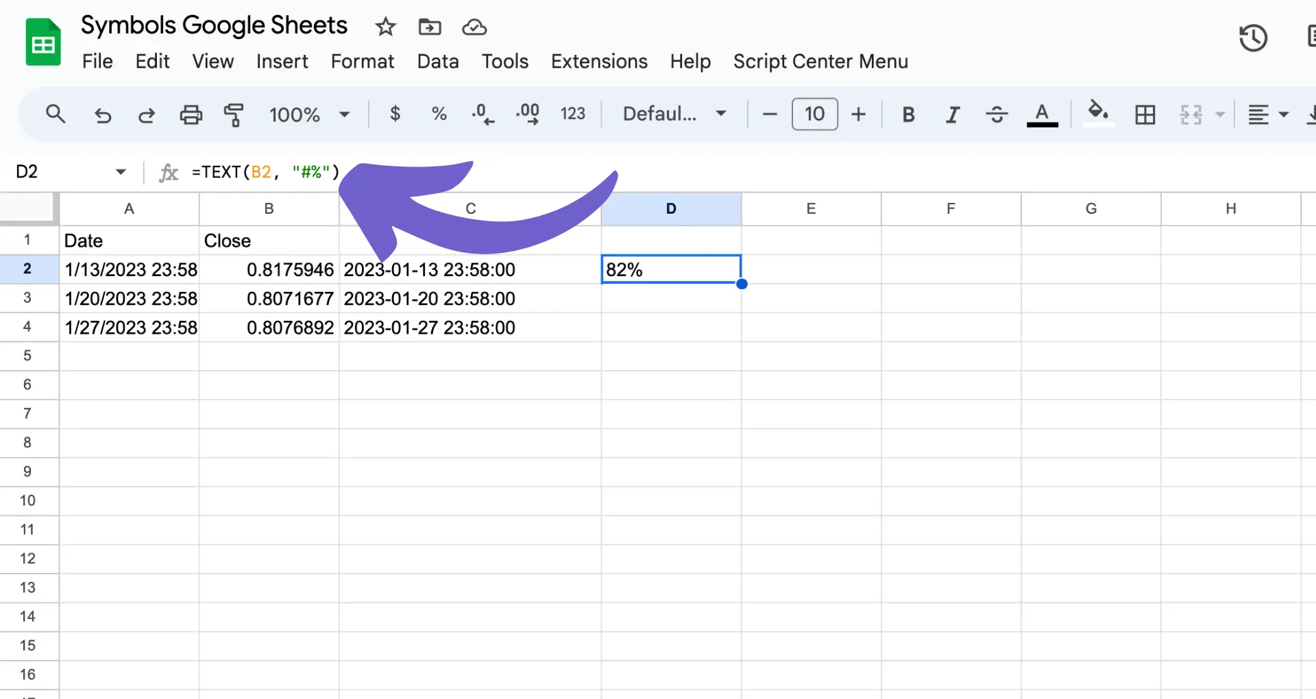Format the cell as percent

coord(439,114)
